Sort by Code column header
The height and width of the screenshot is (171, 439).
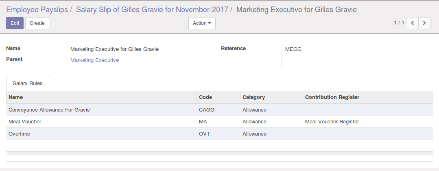point(205,97)
